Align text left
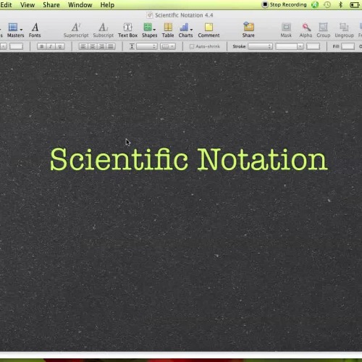The width and height of the screenshot is (362, 362). click(x=83, y=46)
